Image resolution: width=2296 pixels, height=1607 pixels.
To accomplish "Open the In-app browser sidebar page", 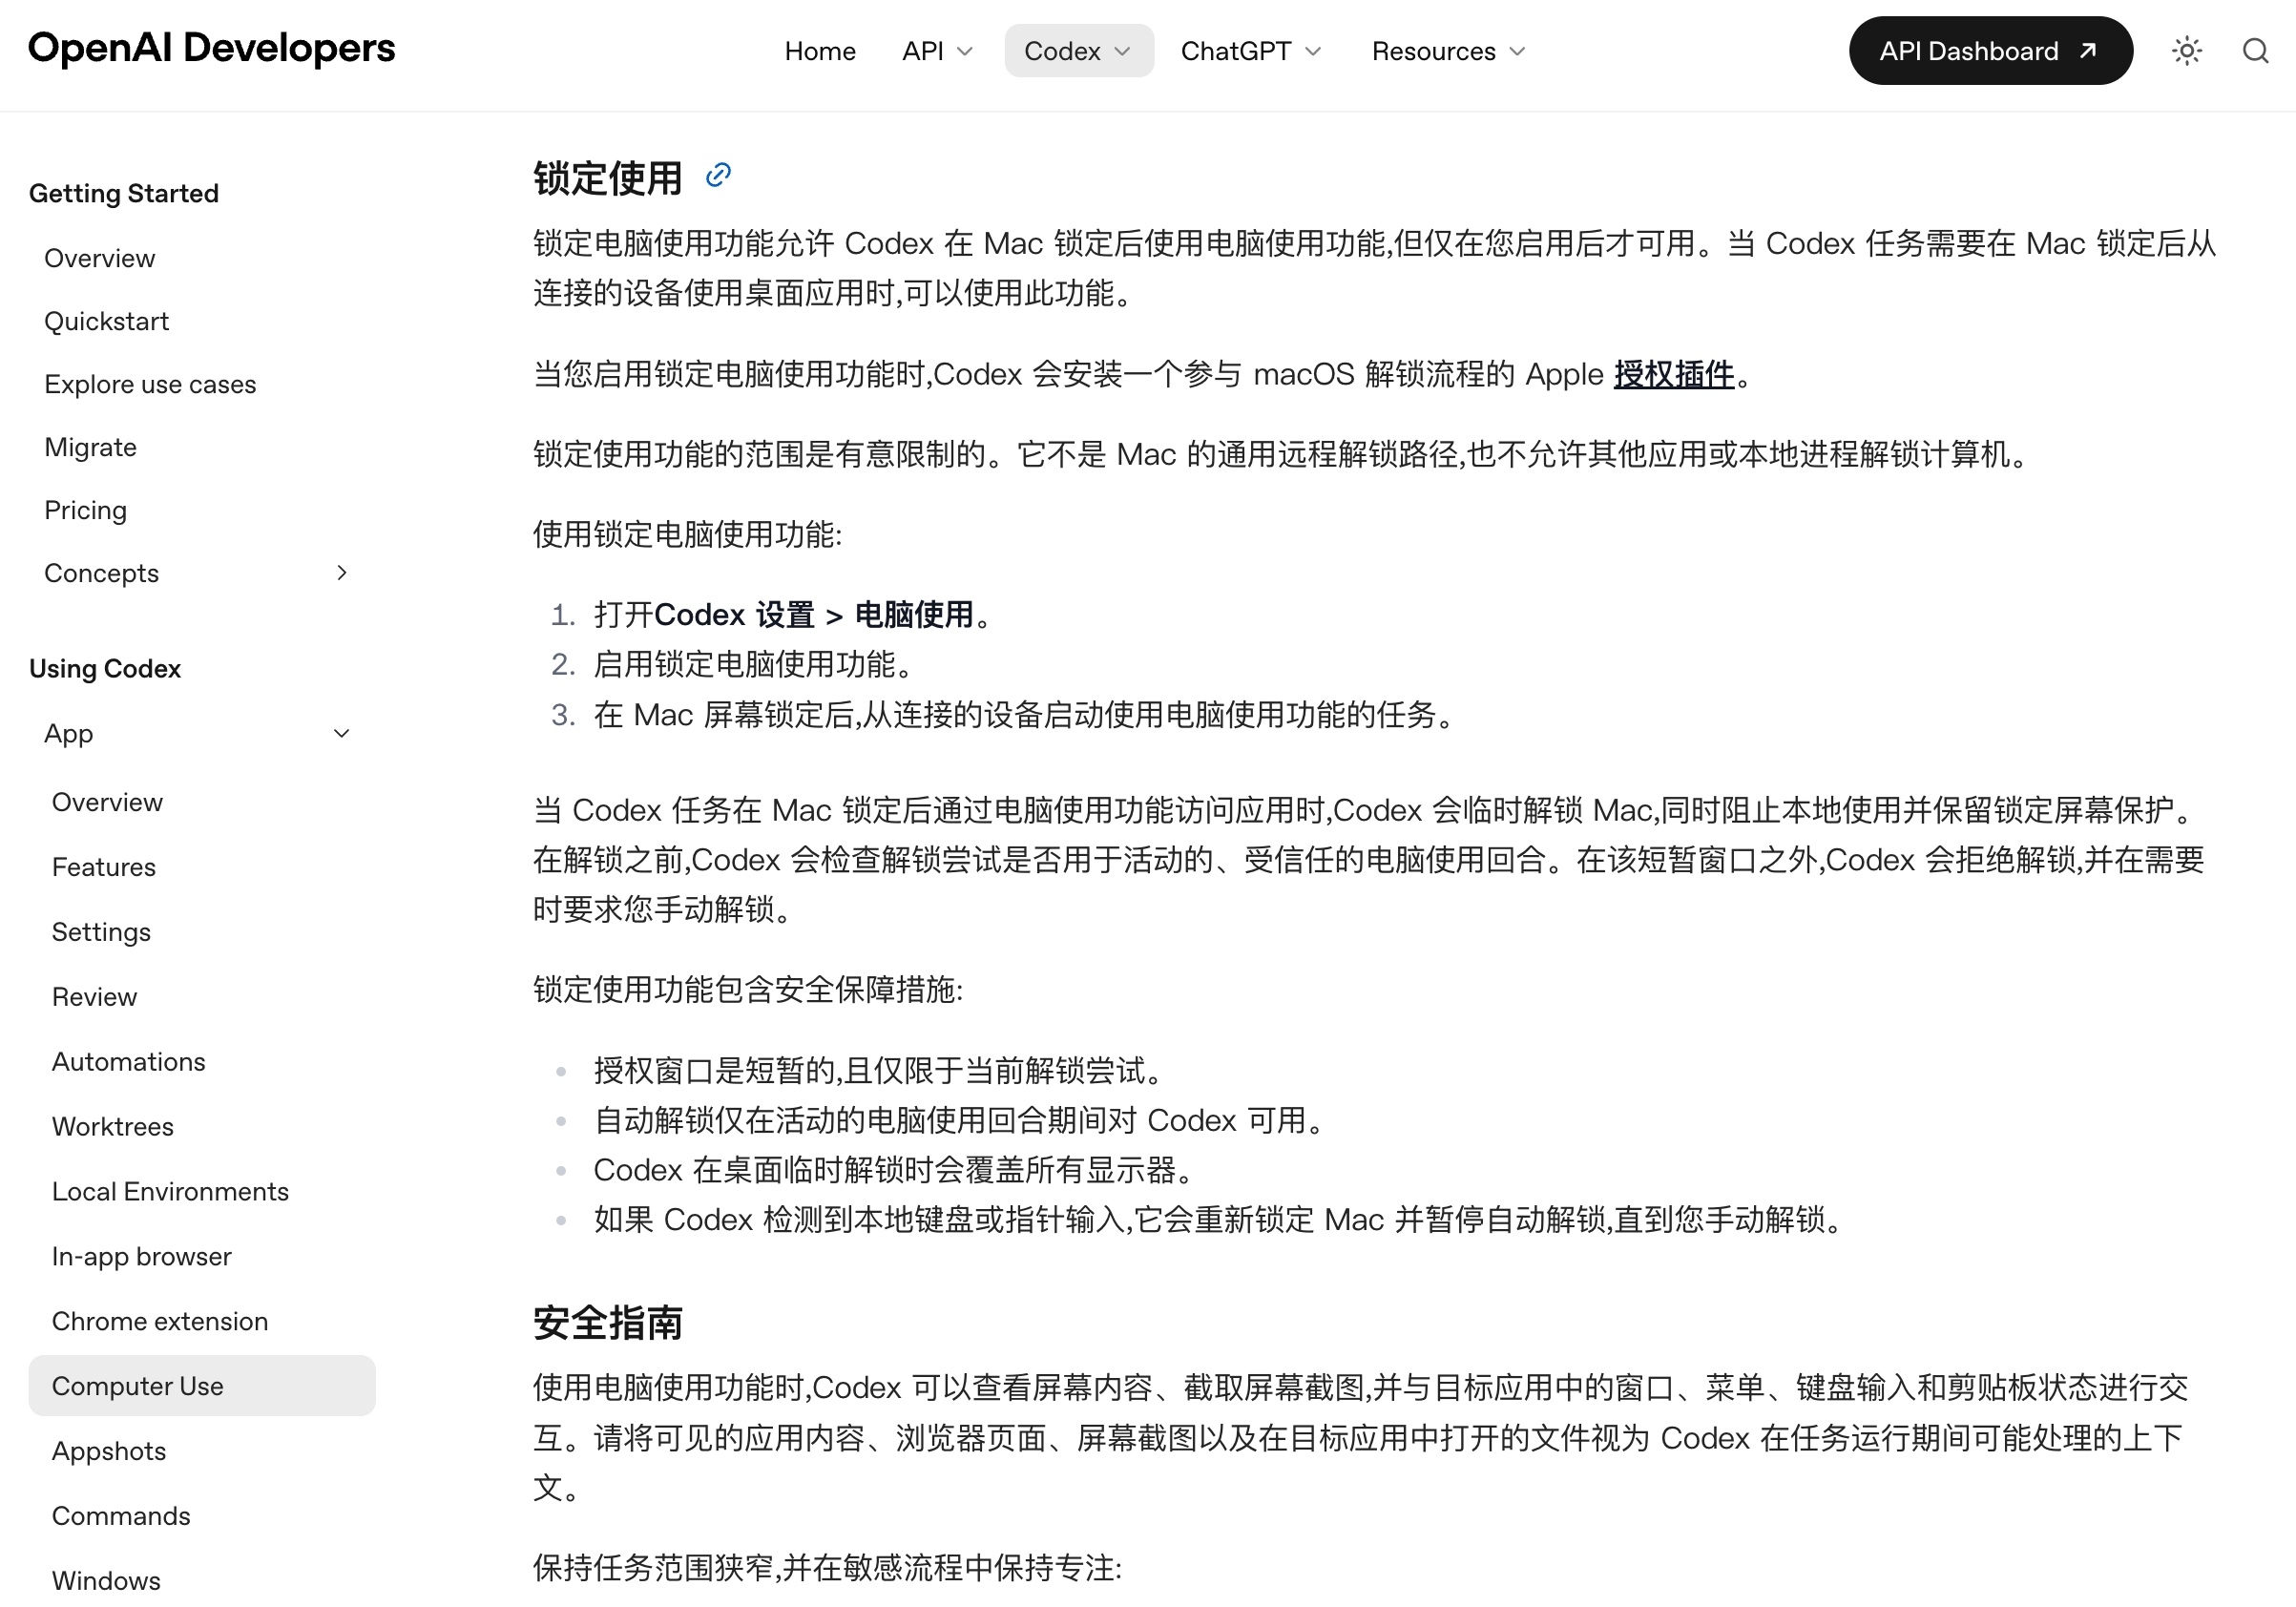I will pos(142,1257).
